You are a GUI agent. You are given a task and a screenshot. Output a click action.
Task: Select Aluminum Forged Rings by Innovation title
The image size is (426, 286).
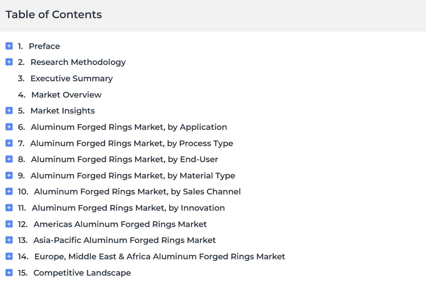128,208
